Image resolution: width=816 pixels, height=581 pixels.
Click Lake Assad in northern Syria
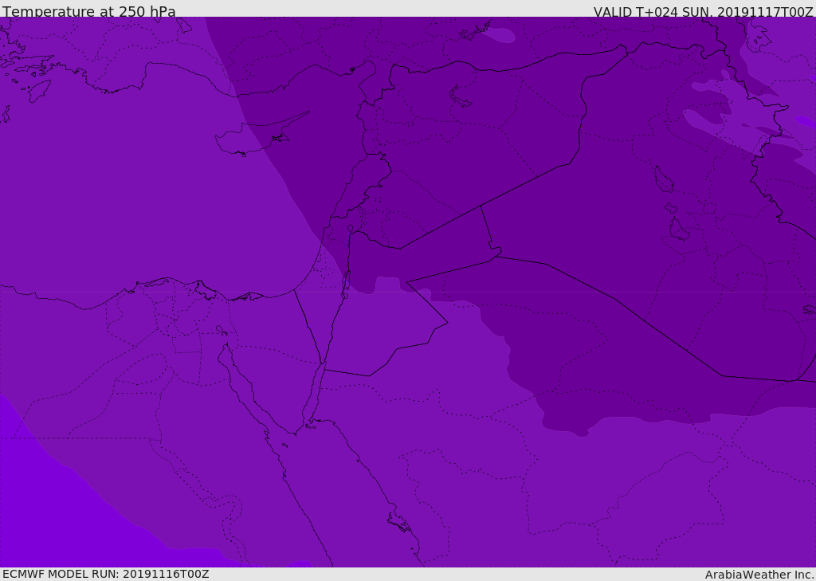pyautogui.click(x=461, y=96)
